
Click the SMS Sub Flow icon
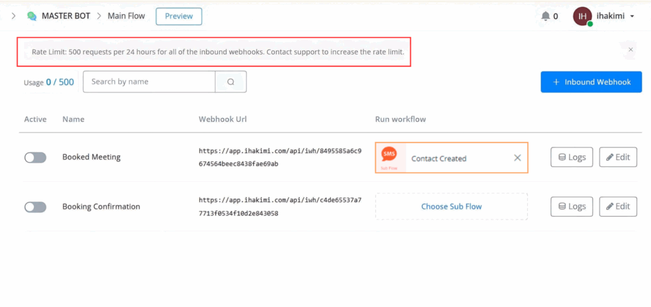[x=388, y=158]
